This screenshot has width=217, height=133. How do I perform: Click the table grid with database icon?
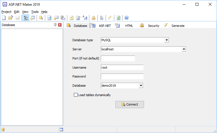point(56,18)
